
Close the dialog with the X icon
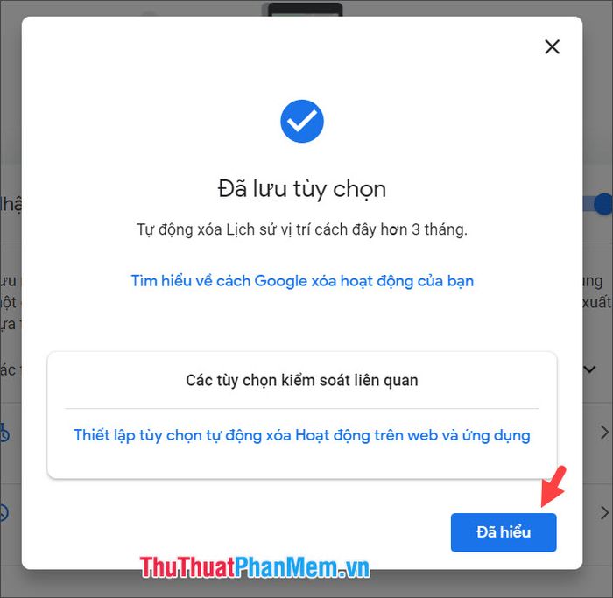552,47
